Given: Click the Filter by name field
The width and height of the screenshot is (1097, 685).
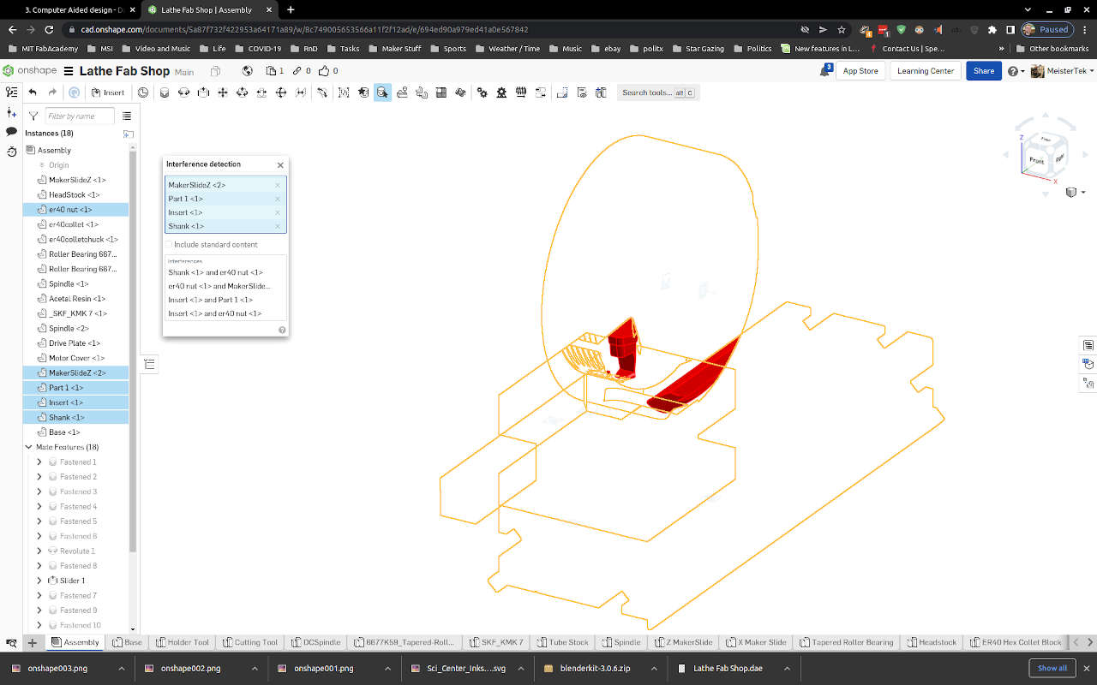Looking at the screenshot, I should pyautogui.click(x=79, y=116).
